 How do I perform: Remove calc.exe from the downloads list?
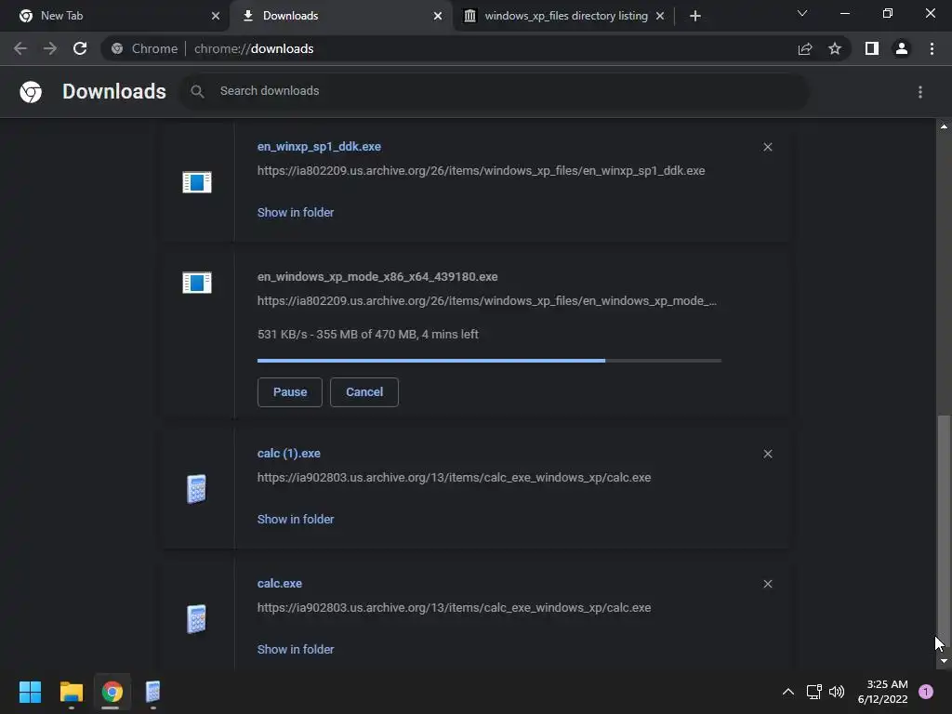pos(767,584)
